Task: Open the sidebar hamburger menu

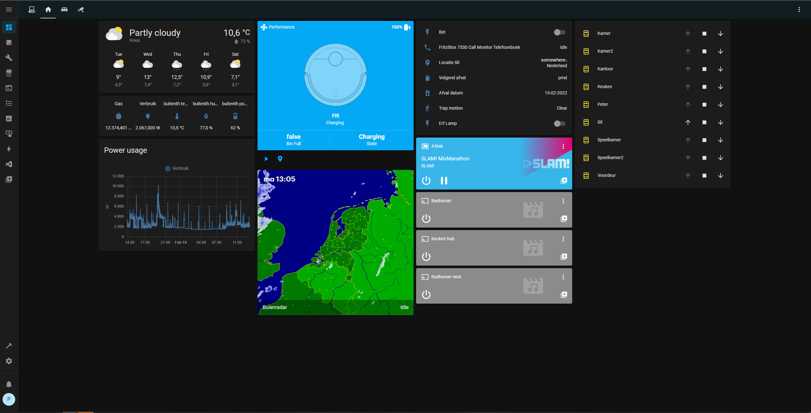Action: coord(9,9)
